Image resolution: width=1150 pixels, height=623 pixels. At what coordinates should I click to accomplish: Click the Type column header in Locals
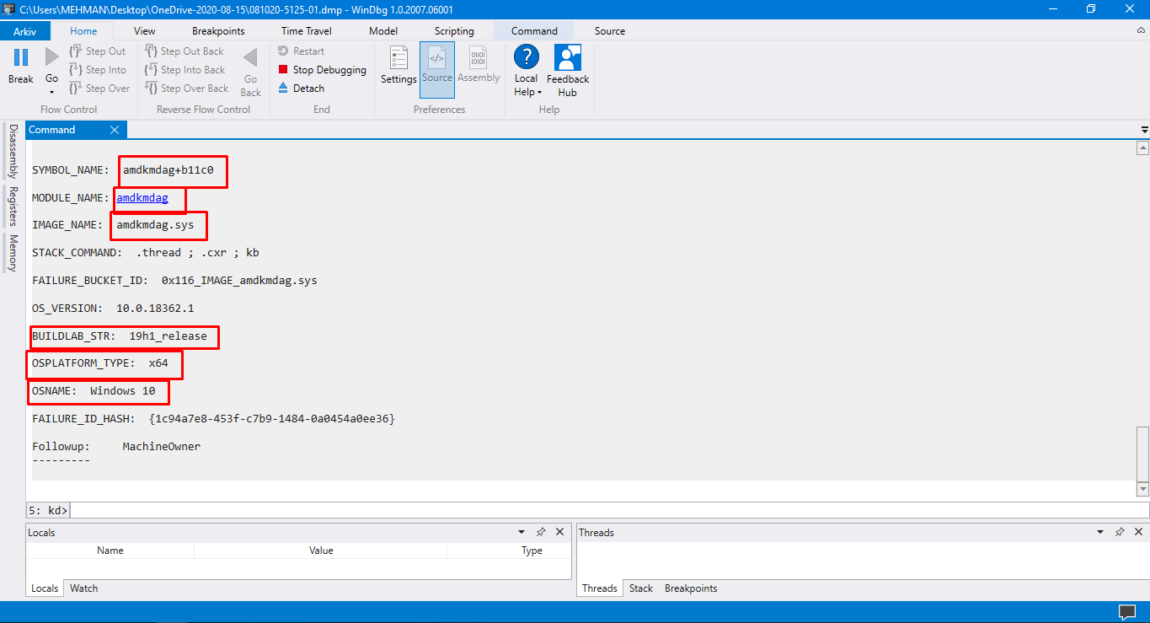(532, 550)
